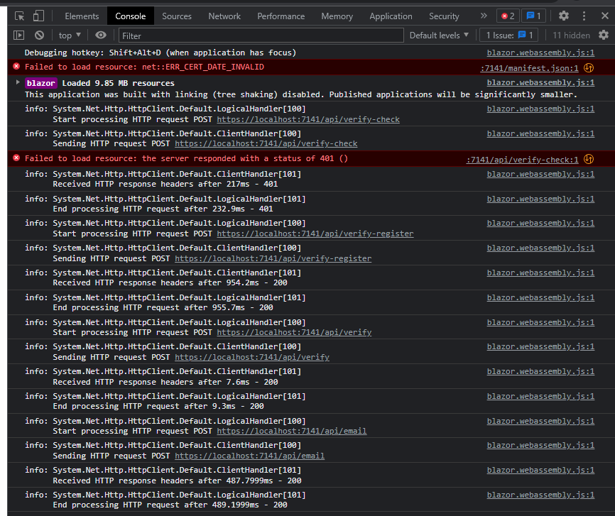The height and width of the screenshot is (516, 615).
Task: Open the DevTools settings gear icon
Action: tap(564, 16)
